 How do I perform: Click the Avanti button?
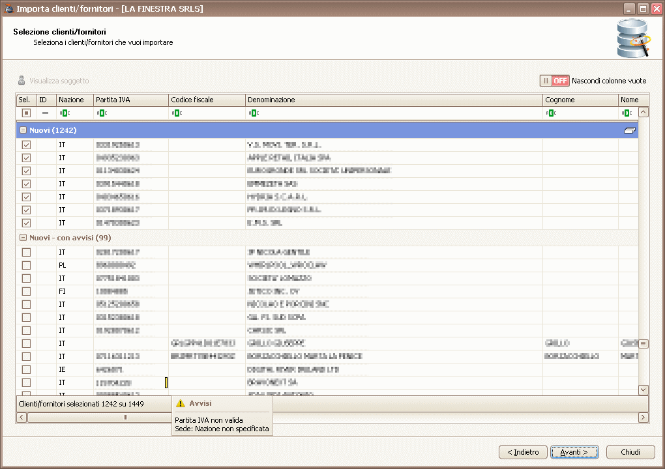pyautogui.click(x=574, y=452)
